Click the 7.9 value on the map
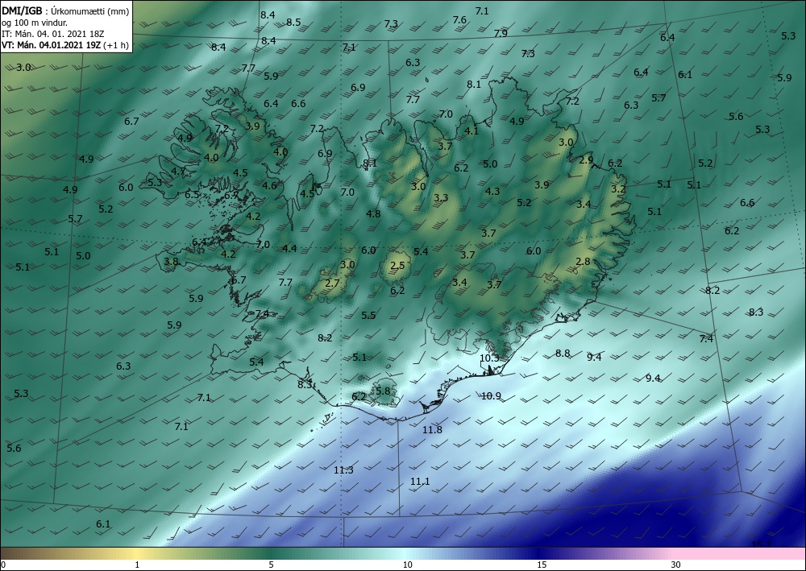806x571 pixels. pos(501,33)
